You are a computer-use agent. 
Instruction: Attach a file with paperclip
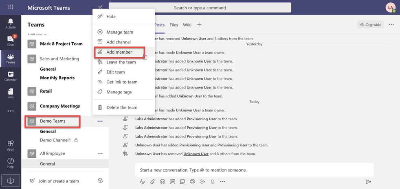[152, 182]
